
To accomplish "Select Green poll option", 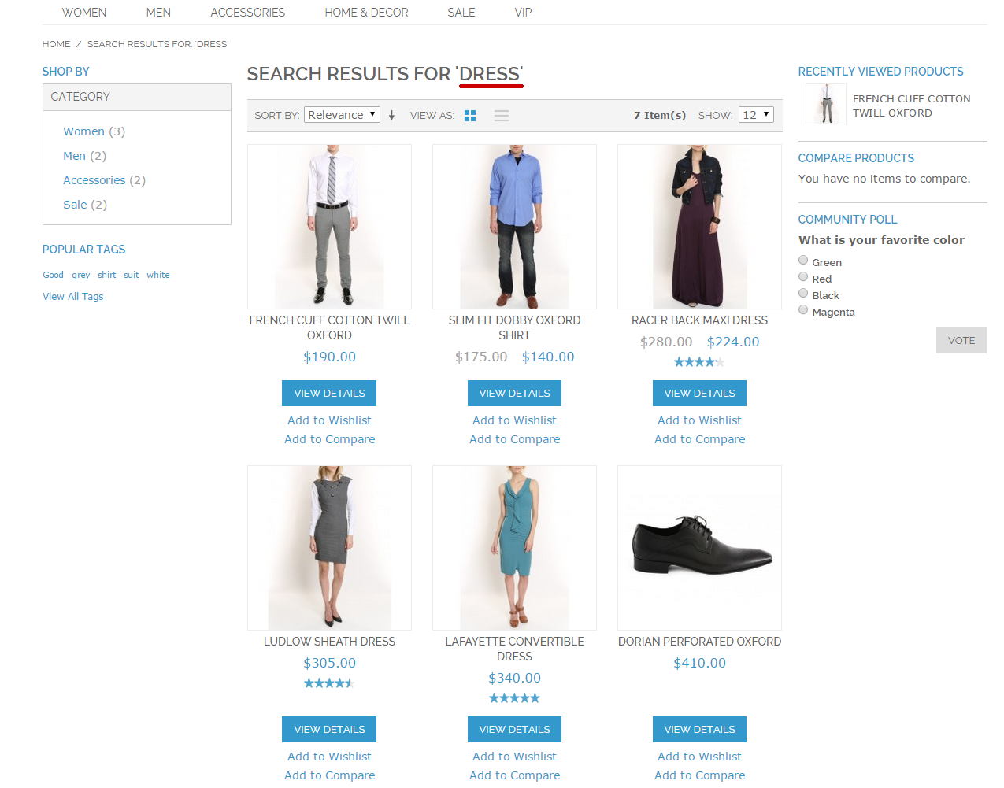I will coord(803,261).
